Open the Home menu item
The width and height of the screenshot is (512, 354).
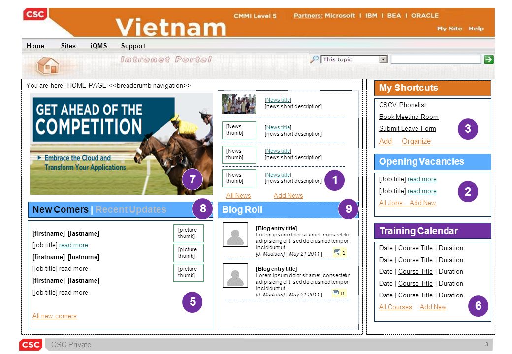pyautogui.click(x=35, y=46)
